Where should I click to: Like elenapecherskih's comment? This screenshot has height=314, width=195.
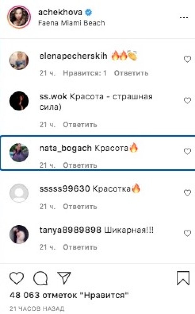[187, 59]
